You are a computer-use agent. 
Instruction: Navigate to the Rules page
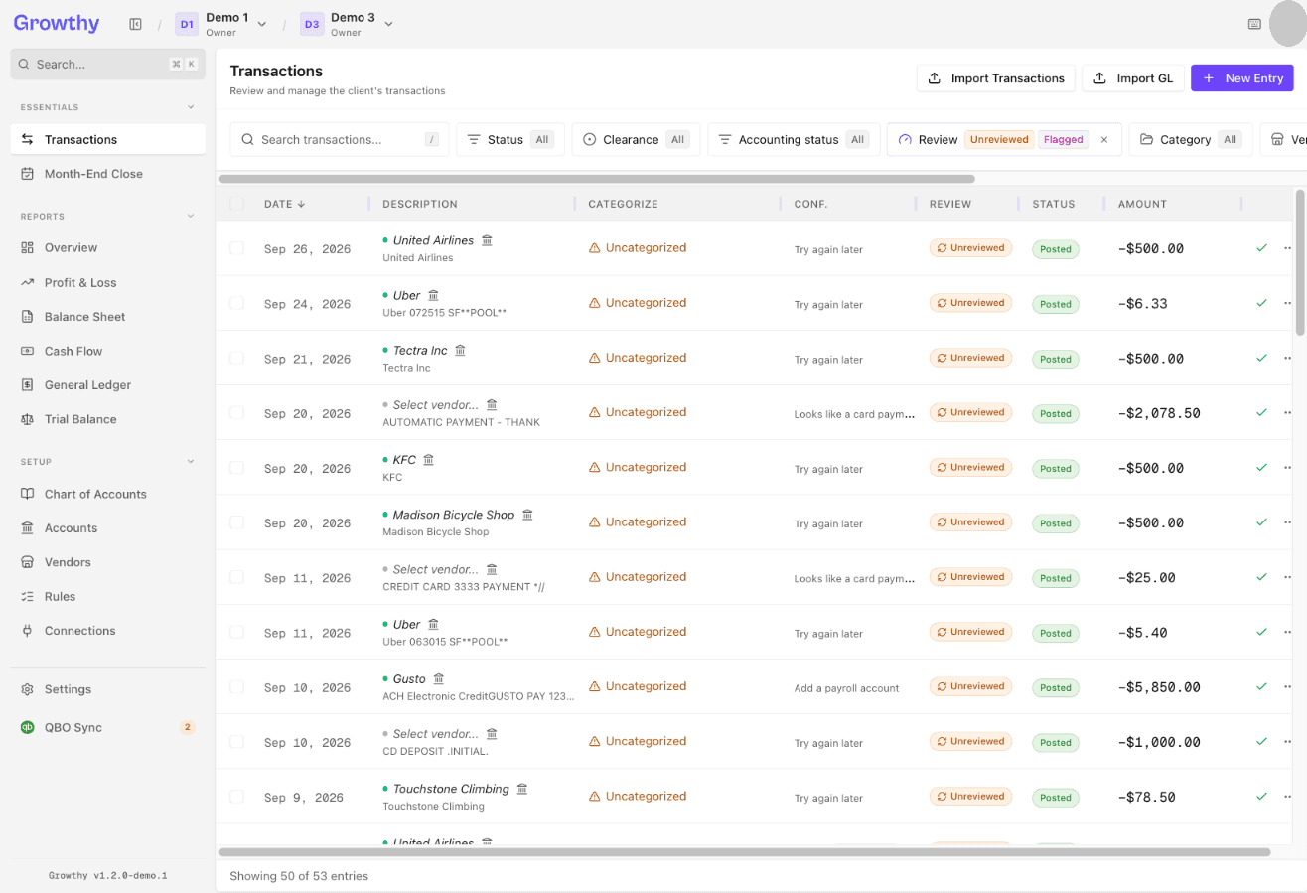(x=108, y=596)
